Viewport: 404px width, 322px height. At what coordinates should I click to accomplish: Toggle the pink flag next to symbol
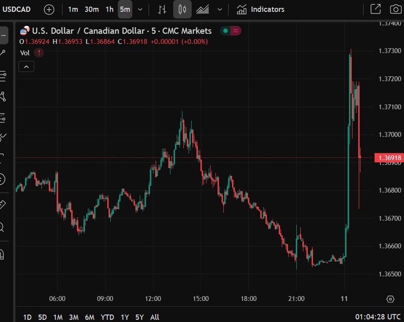(x=235, y=30)
